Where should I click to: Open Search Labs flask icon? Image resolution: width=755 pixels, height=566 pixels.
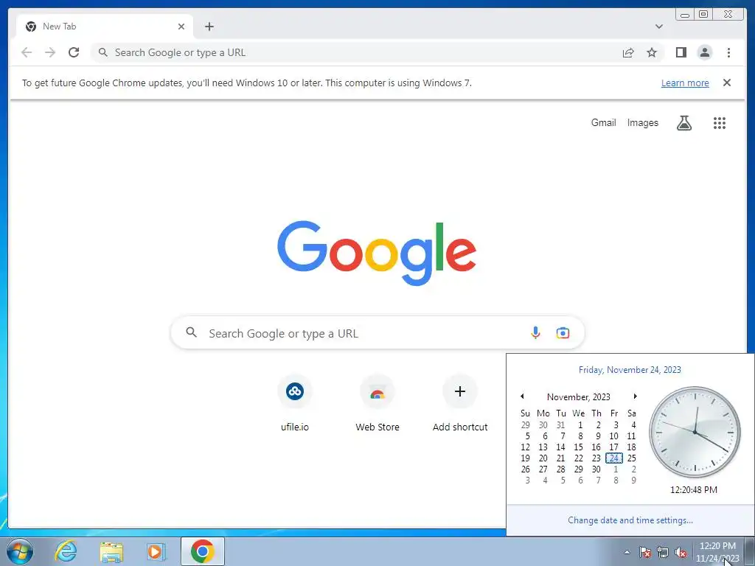683,123
